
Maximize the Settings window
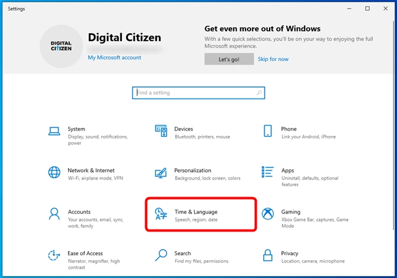tap(368, 9)
